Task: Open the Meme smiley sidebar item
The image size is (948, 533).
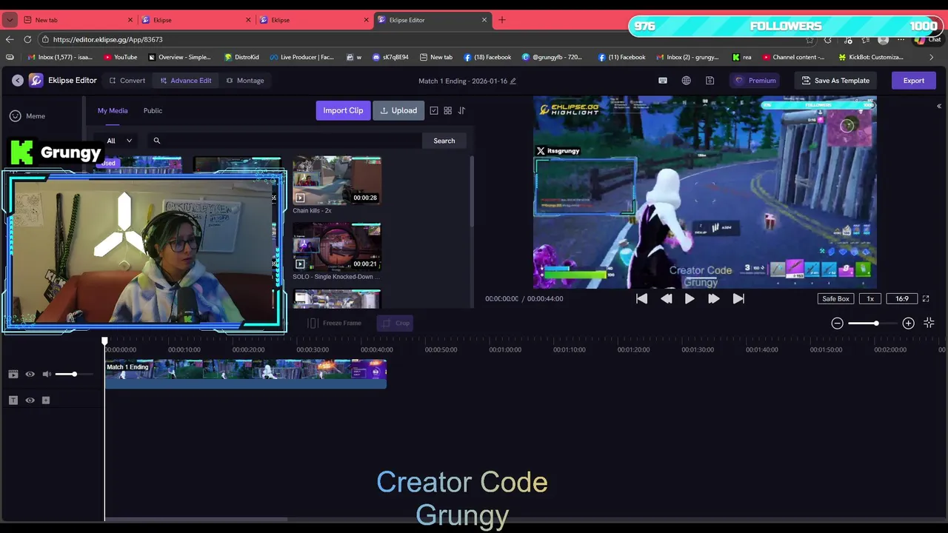Action: (15, 115)
